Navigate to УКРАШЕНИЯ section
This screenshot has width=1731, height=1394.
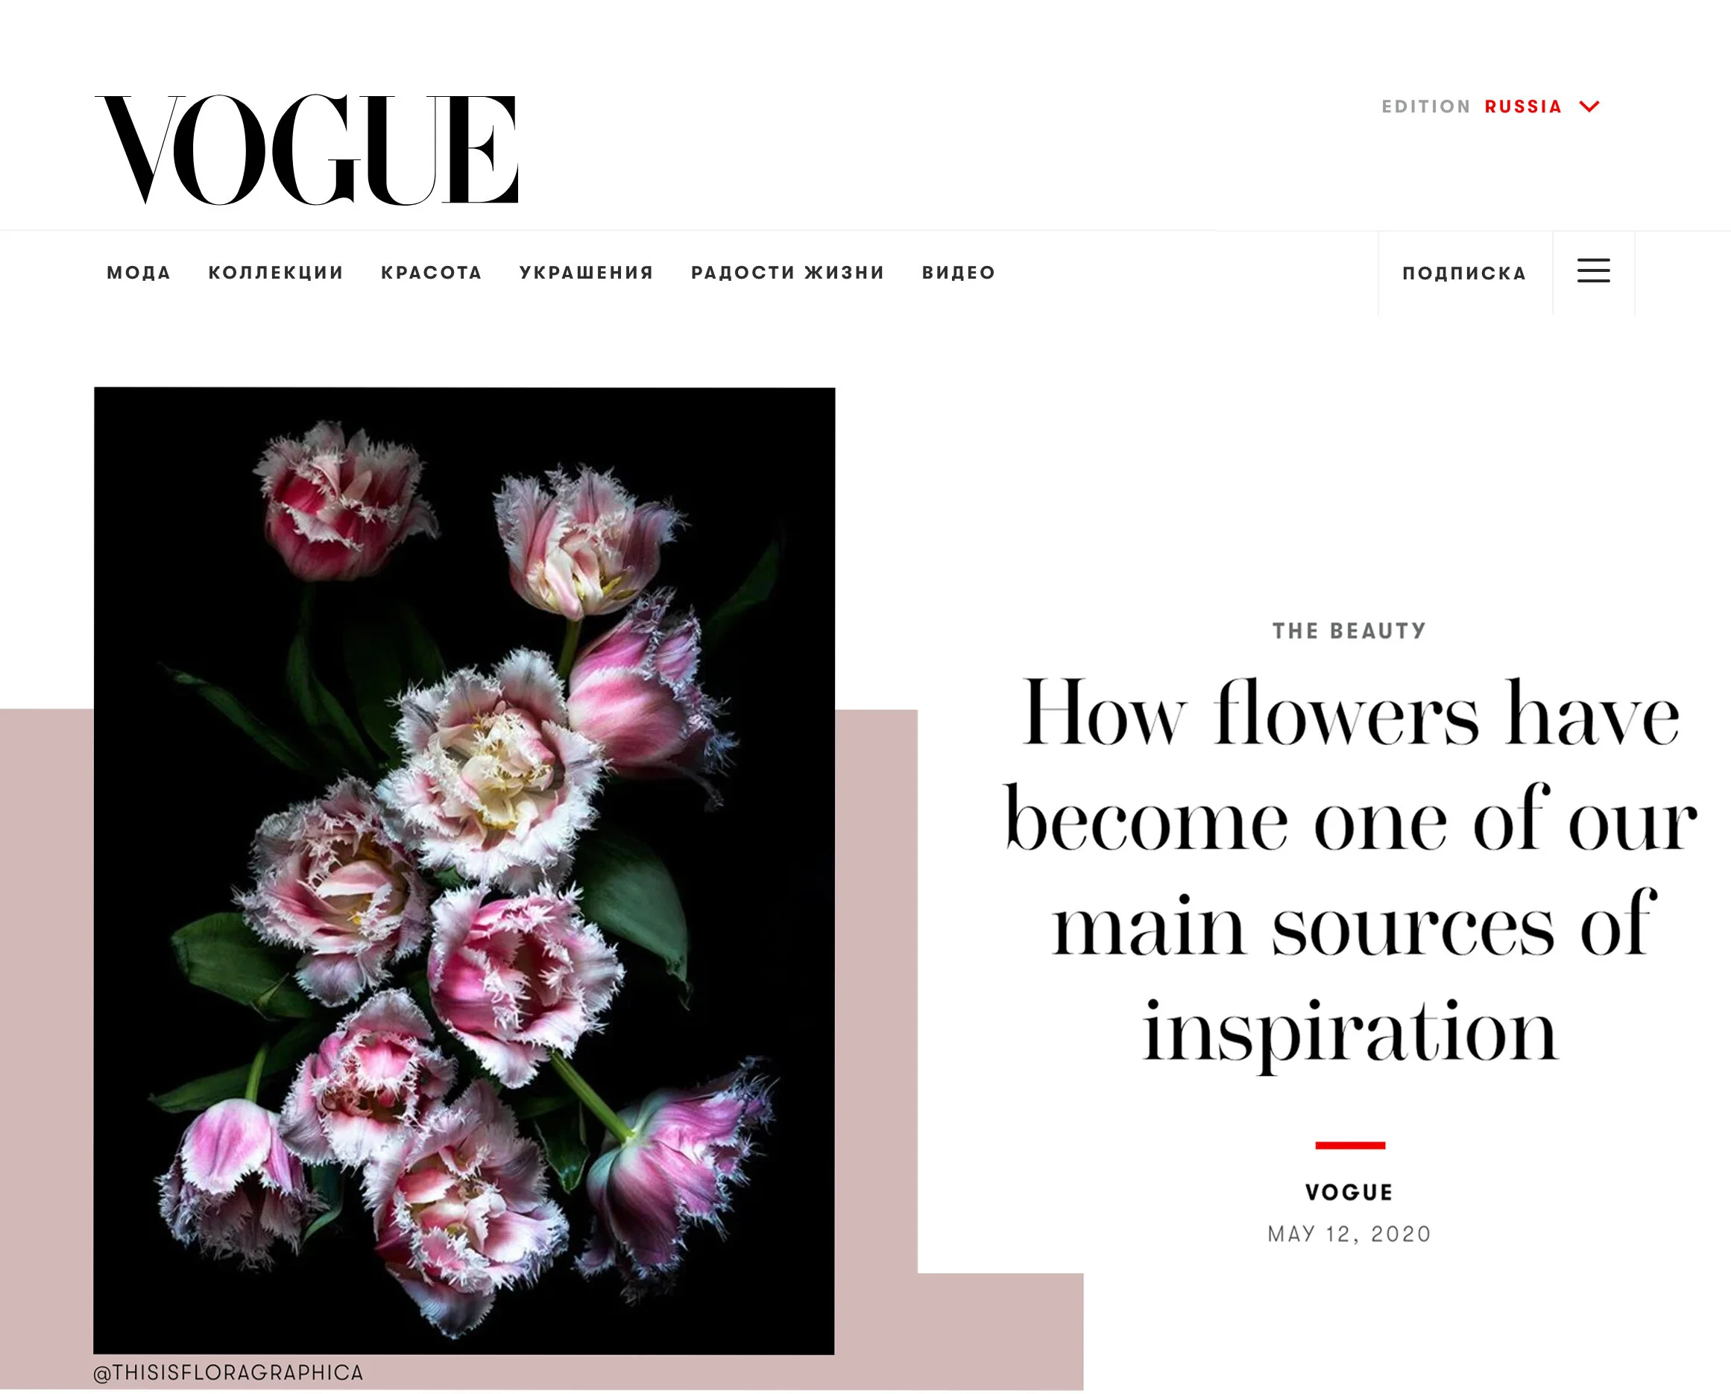(587, 273)
